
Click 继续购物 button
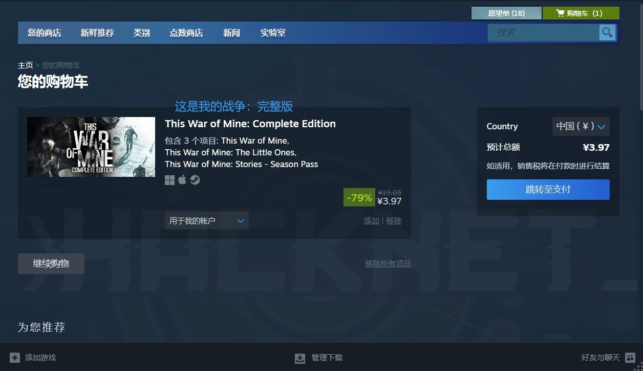51,264
